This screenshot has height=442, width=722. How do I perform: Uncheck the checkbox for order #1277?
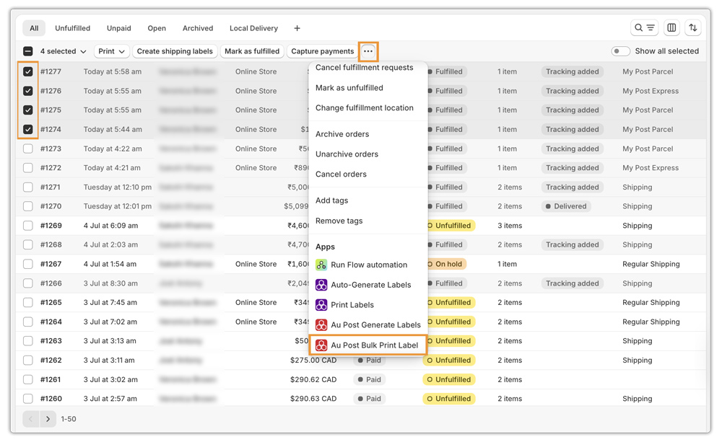(28, 72)
